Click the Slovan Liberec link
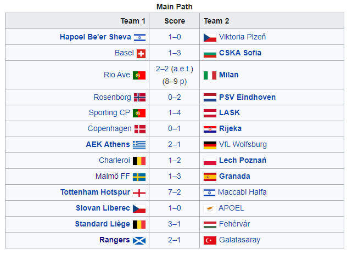Screen dimensions: 358x255 103,208
